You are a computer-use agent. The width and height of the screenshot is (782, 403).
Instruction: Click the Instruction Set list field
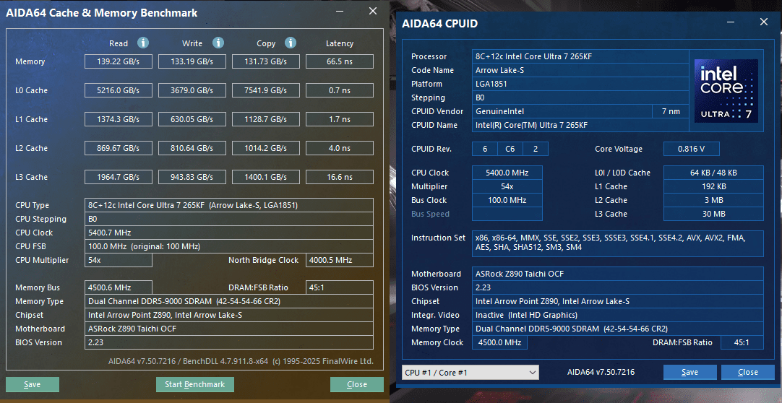tap(617, 243)
